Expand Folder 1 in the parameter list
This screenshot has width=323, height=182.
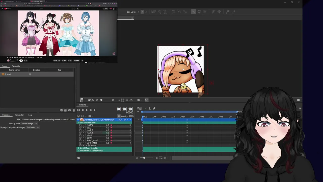tap(86, 146)
